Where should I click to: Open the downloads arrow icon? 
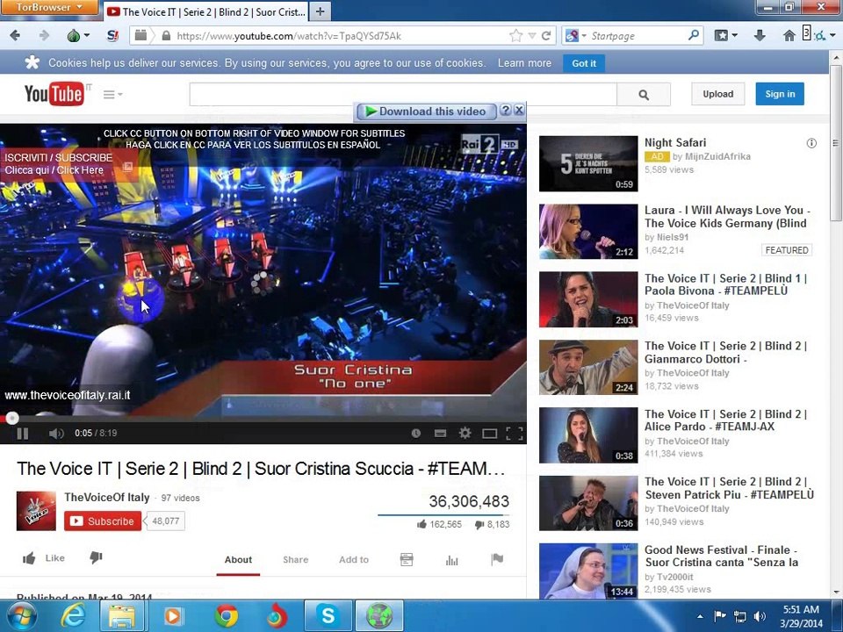[x=760, y=36]
